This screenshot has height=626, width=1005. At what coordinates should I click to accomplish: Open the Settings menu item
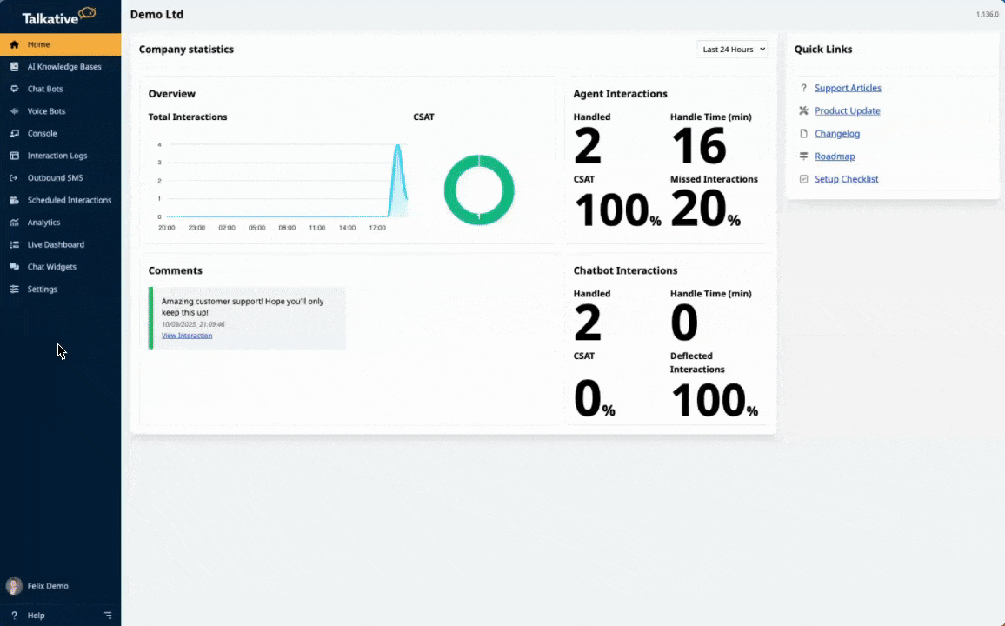(x=42, y=290)
